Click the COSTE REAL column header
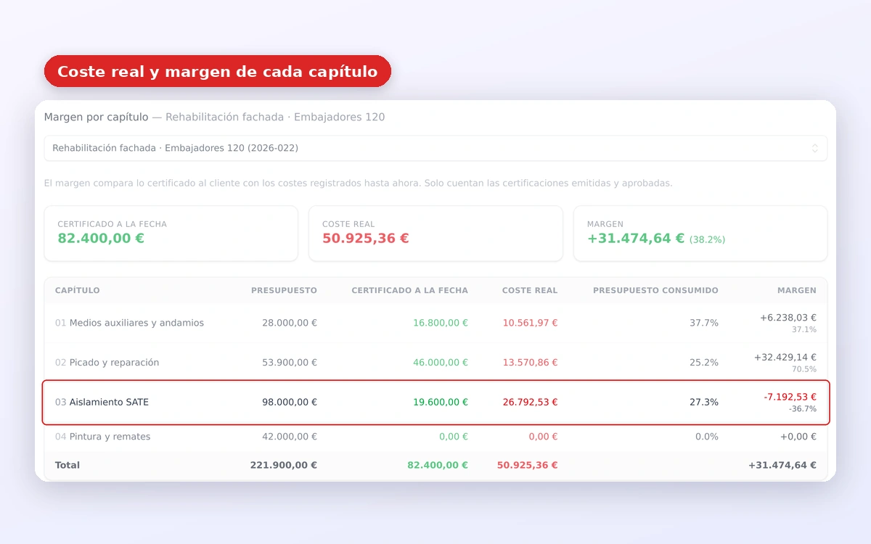The height and width of the screenshot is (544, 871). 530,290
